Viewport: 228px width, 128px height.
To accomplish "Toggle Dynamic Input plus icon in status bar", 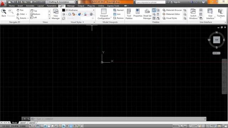I will [67, 126].
